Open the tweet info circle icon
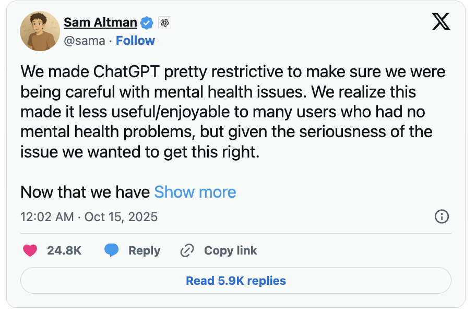Image resolution: width=476 pixels, height=314 pixels. click(x=442, y=216)
